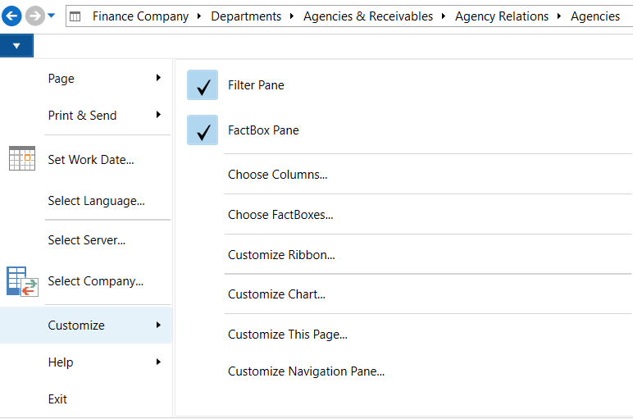Image resolution: width=633 pixels, height=419 pixels.
Task: Open the blue application menu dropdown button
Action: (16, 46)
